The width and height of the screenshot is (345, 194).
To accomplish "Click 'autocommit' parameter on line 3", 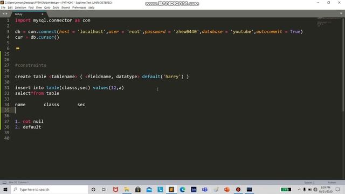I will point(269,32).
